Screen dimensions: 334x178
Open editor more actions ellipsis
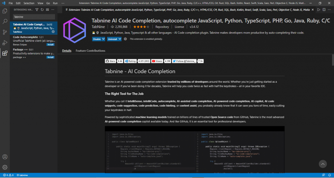pyautogui.click(x=329, y=9)
